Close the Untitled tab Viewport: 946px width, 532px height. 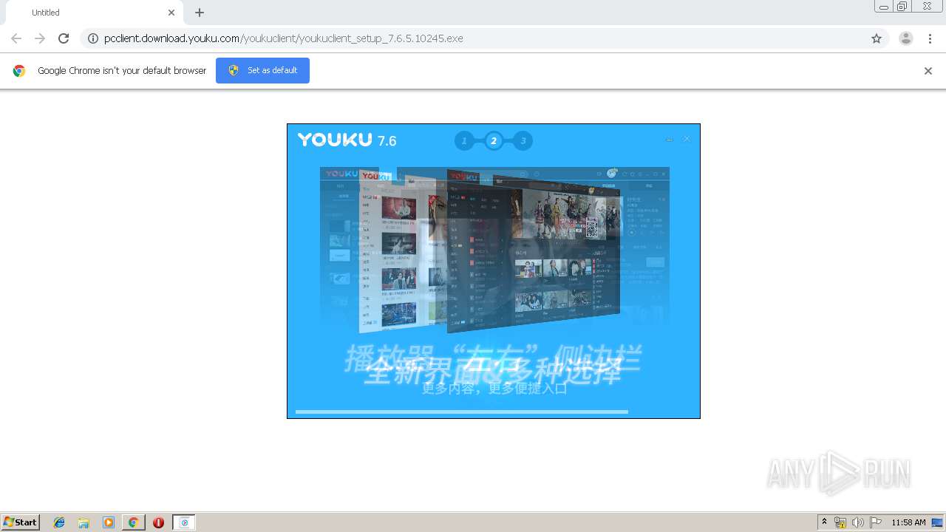tap(171, 13)
